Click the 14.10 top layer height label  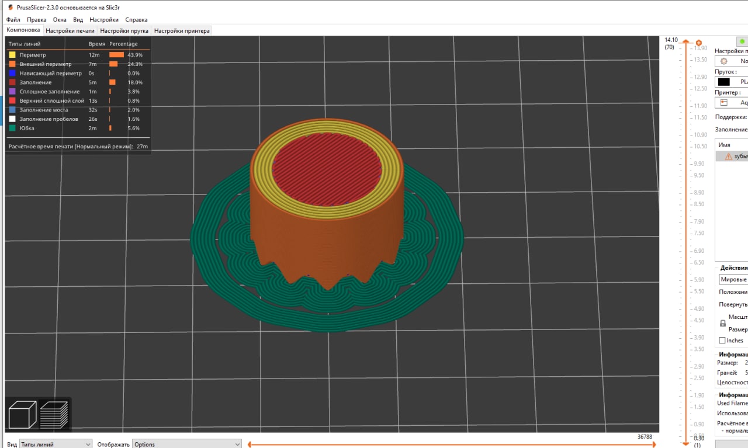pyautogui.click(x=671, y=40)
